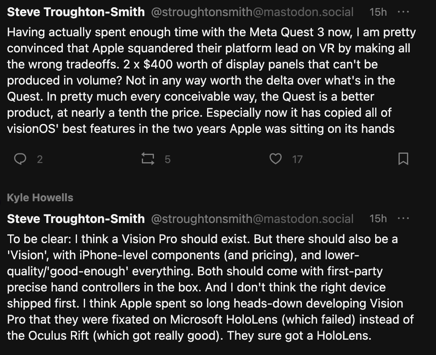436x355 pixels.
Task: View the 17 favorites count
Action: click(x=297, y=159)
